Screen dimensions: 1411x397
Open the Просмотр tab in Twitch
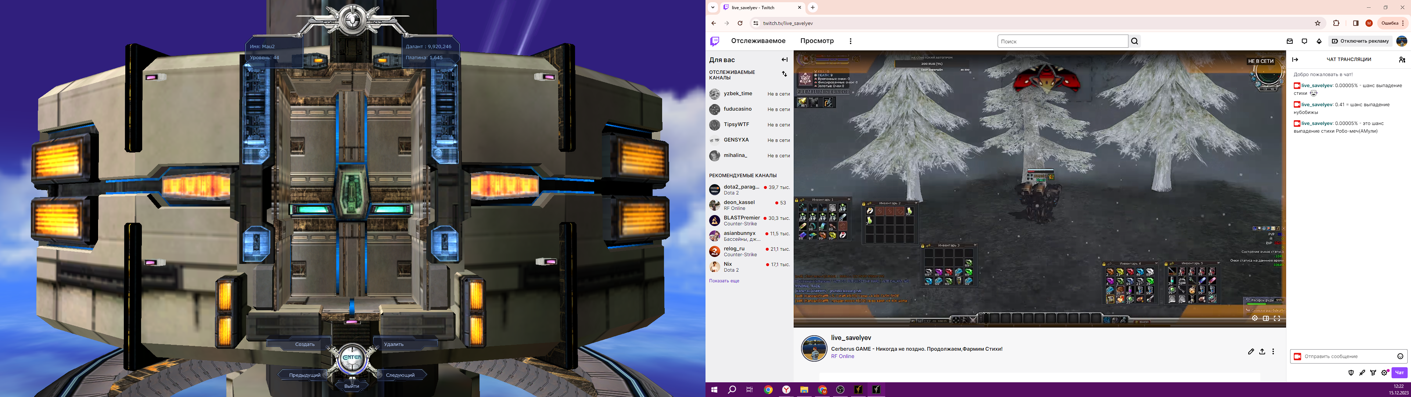coord(817,41)
